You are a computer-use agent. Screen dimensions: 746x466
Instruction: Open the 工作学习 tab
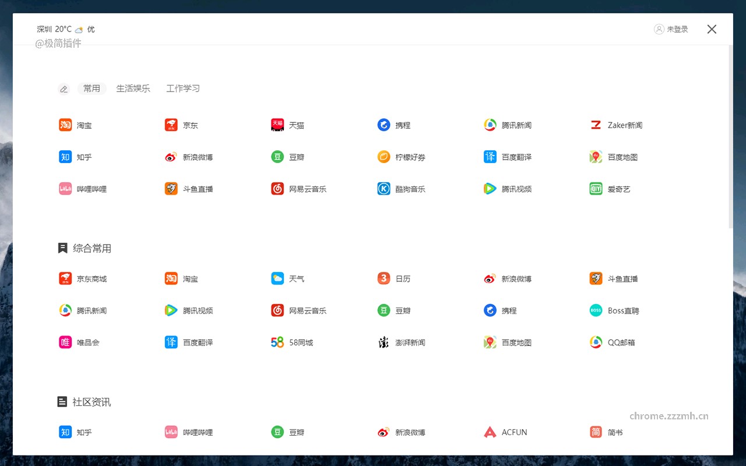[183, 89]
